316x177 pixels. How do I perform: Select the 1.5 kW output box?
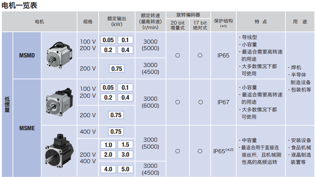tap(125, 145)
